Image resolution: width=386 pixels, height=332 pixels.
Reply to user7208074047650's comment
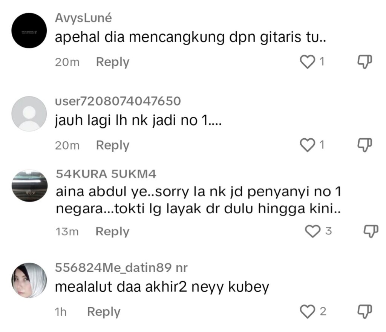point(112,145)
